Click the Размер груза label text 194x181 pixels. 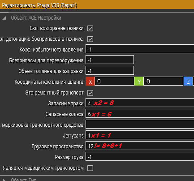(69, 157)
